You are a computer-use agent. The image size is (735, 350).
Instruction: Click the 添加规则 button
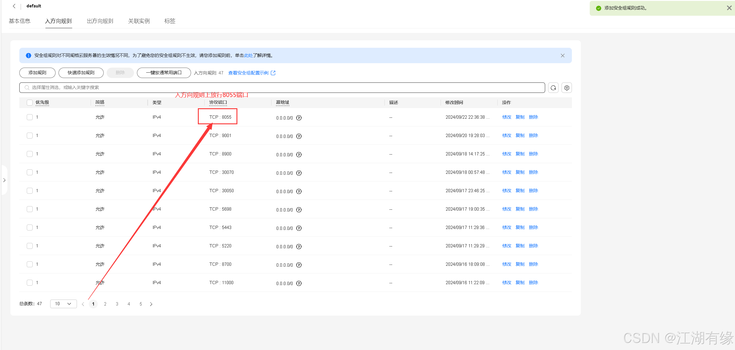click(x=37, y=73)
